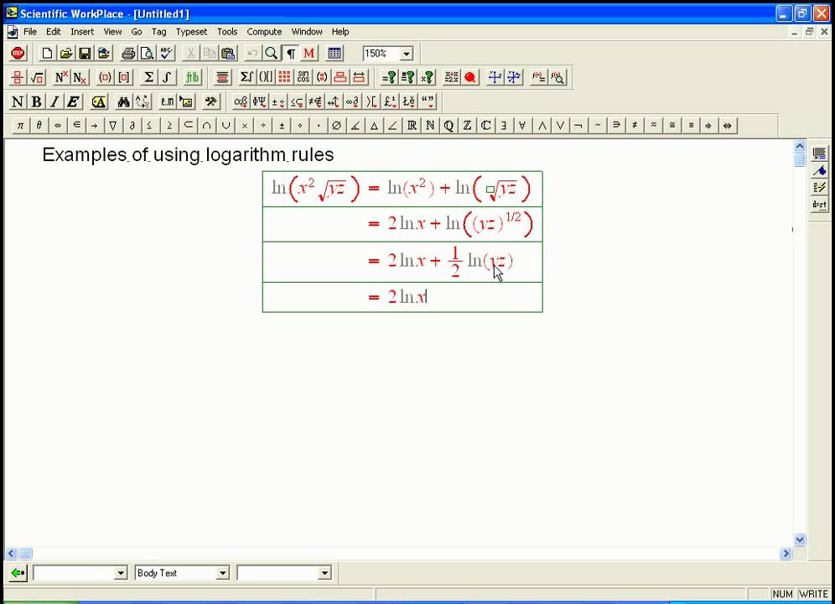This screenshot has width=835, height=604.
Task: Insert the real numbers ℝ symbol
Action: pos(412,126)
